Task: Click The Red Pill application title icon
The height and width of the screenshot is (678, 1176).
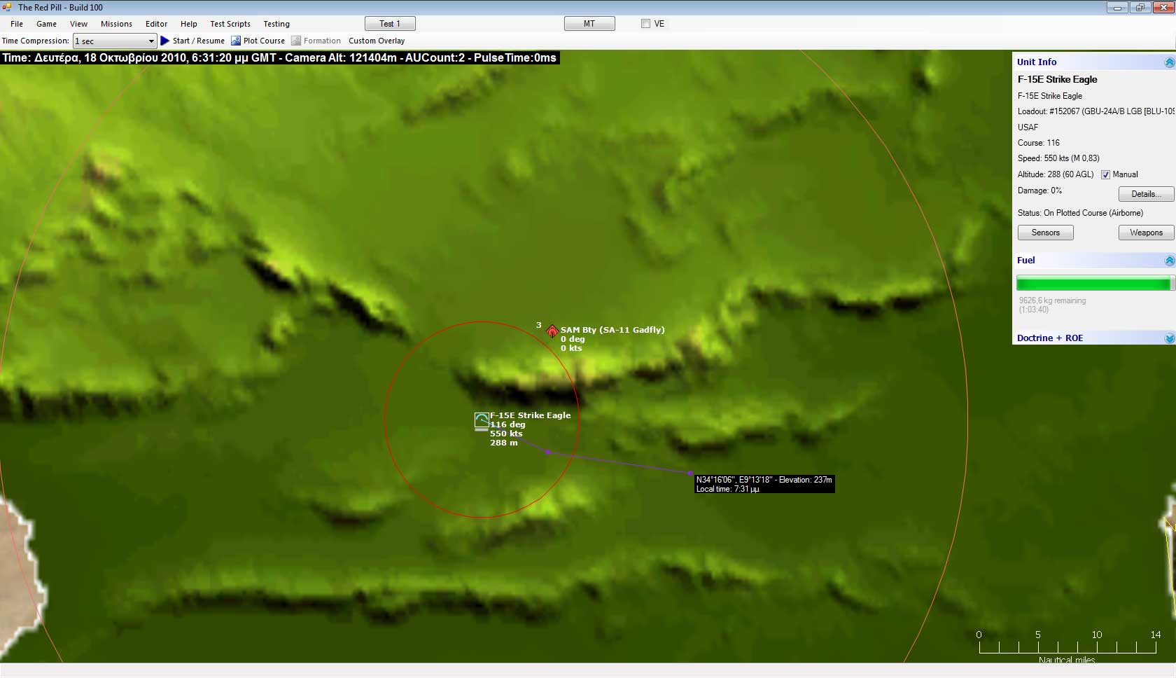Action: pos(7,7)
